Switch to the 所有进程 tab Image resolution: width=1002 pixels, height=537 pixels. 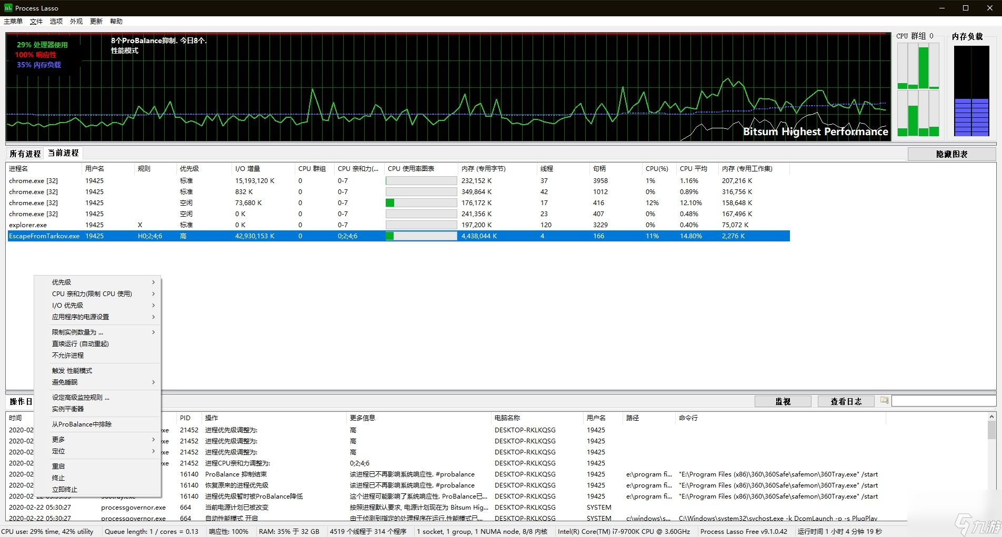click(x=25, y=154)
